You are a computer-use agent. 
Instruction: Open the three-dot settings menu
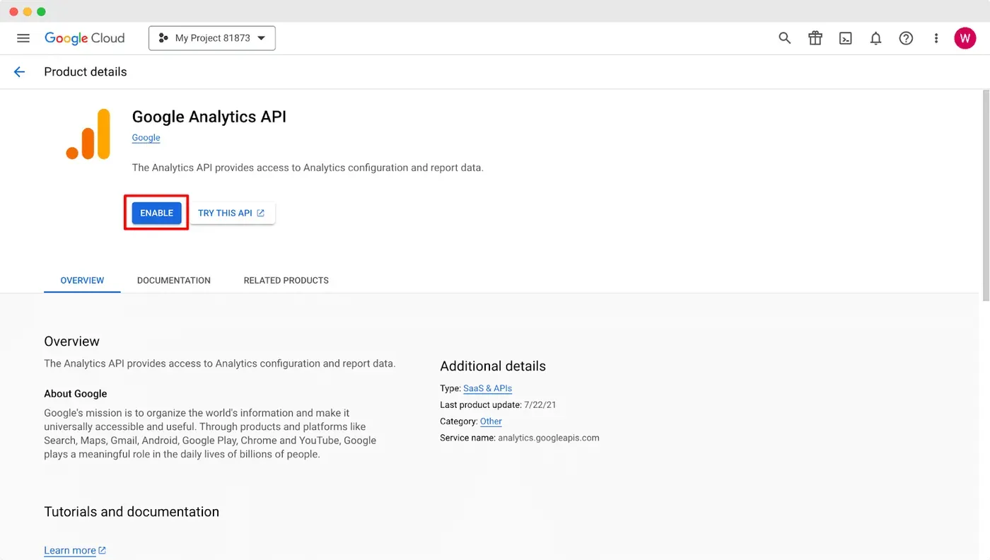point(936,38)
